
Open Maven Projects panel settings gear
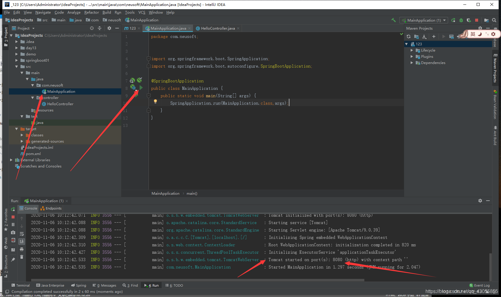pyautogui.click(x=480, y=28)
